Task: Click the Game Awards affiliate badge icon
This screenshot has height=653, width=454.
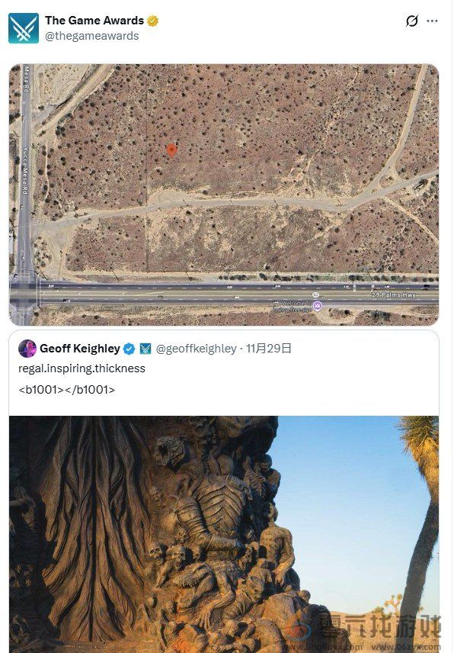Action: (145, 349)
